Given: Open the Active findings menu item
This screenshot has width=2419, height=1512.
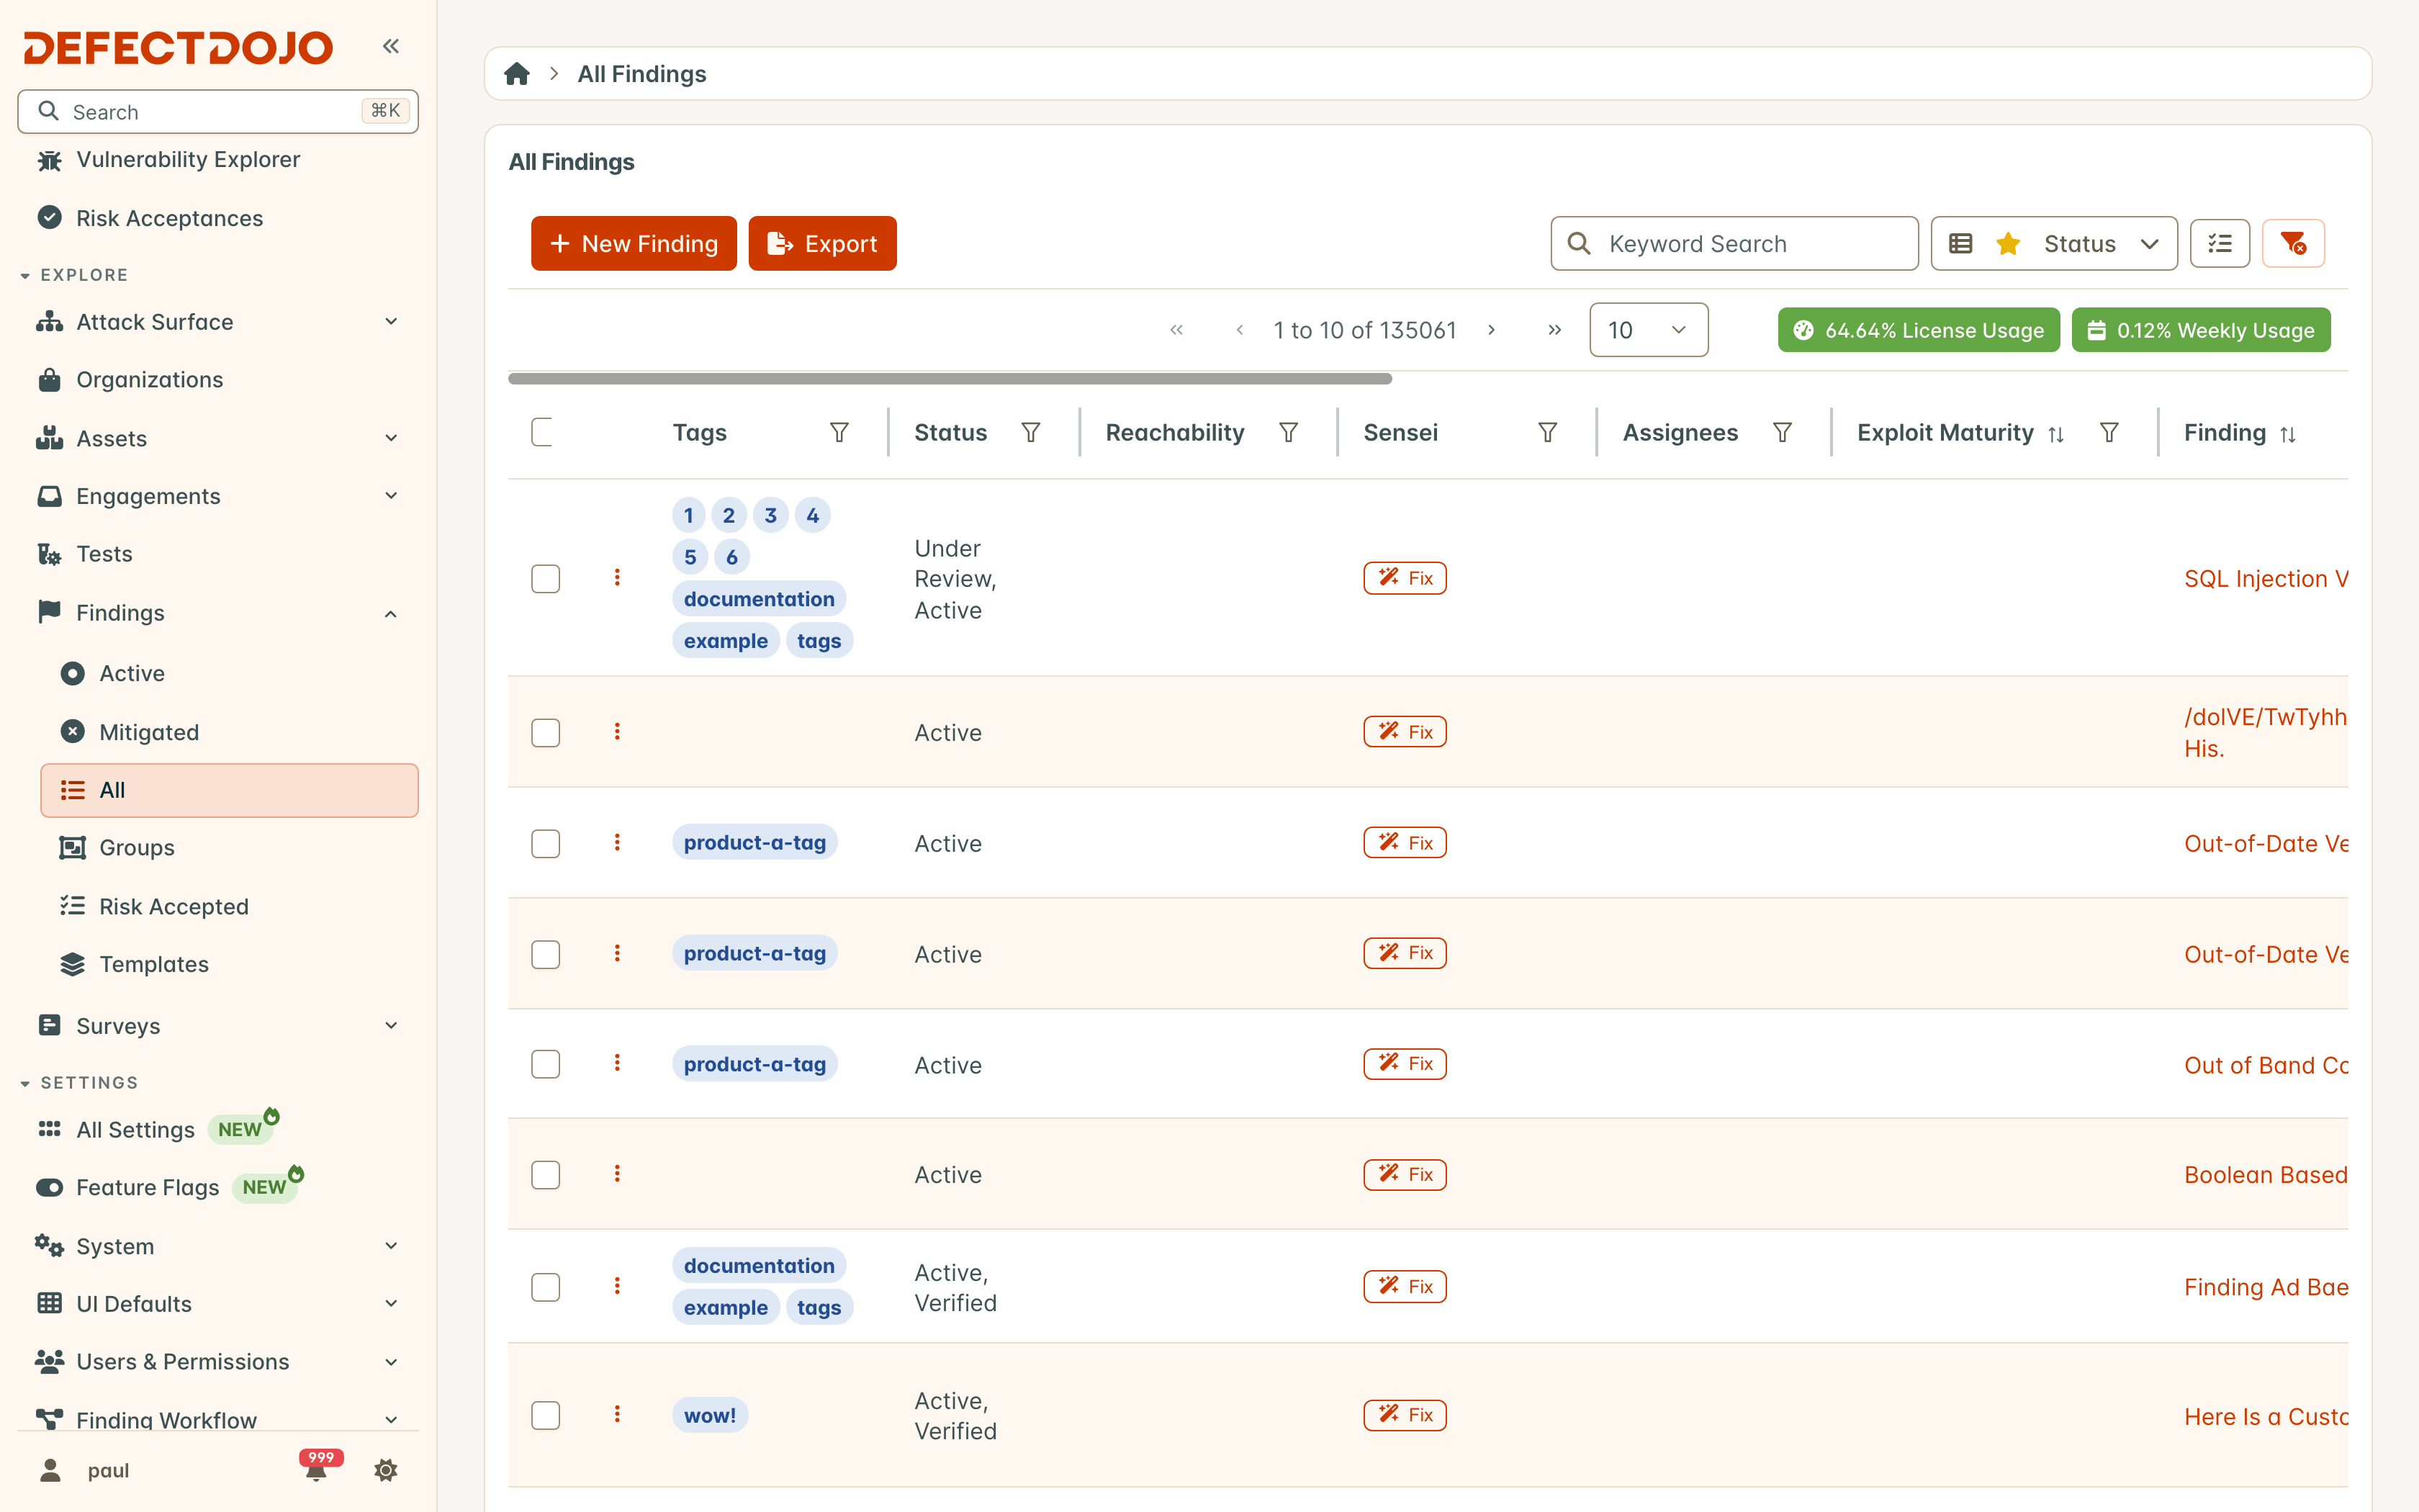Looking at the screenshot, I should pos(229,673).
